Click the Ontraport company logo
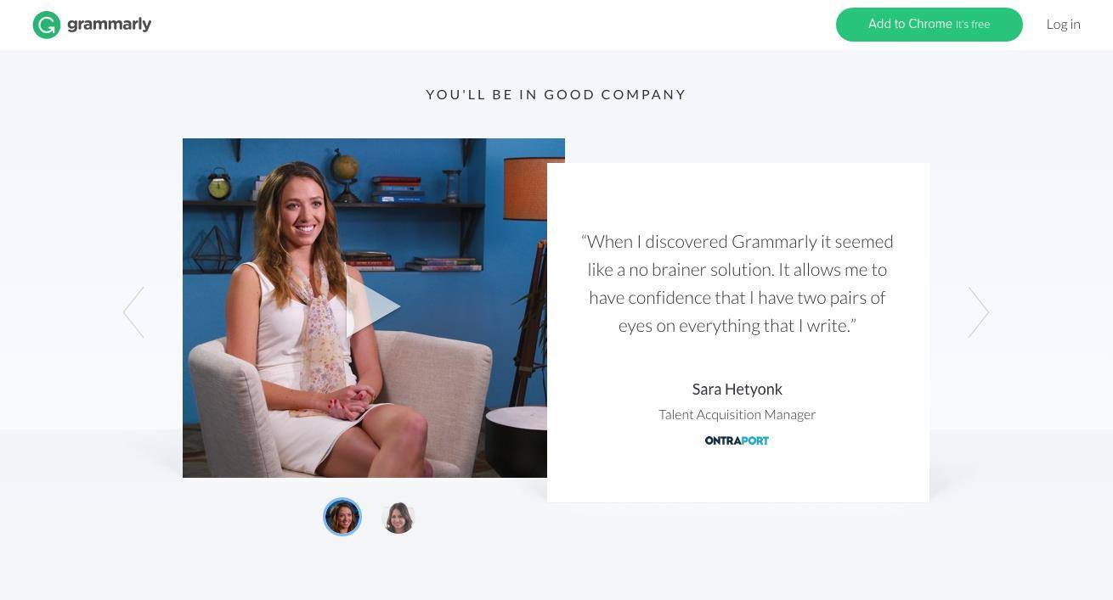The image size is (1113, 600). point(737,440)
